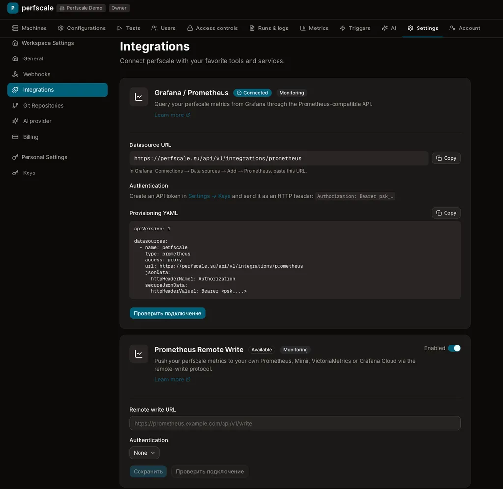Viewport: 503px width, 489px height.
Task: Click the Perfscale Demo workspace badge
Action: pyautogui.click(x=81, y=8)
